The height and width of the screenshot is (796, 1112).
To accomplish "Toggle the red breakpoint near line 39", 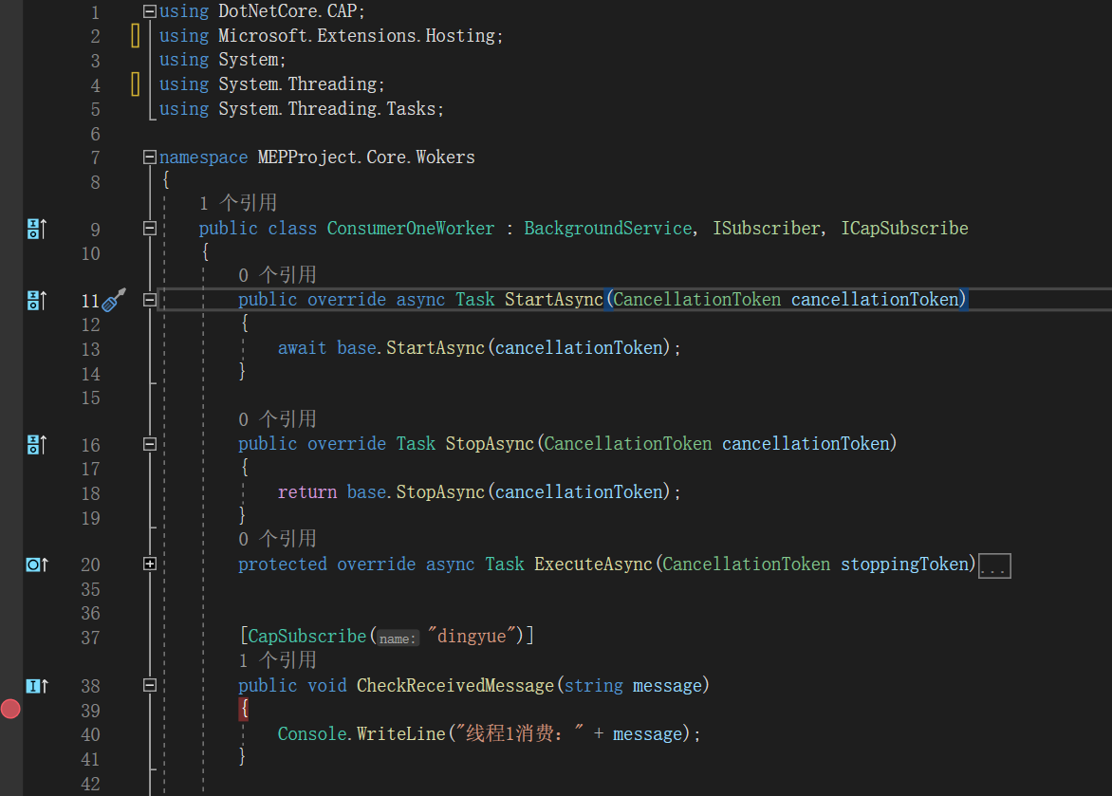I will point(9,709).
